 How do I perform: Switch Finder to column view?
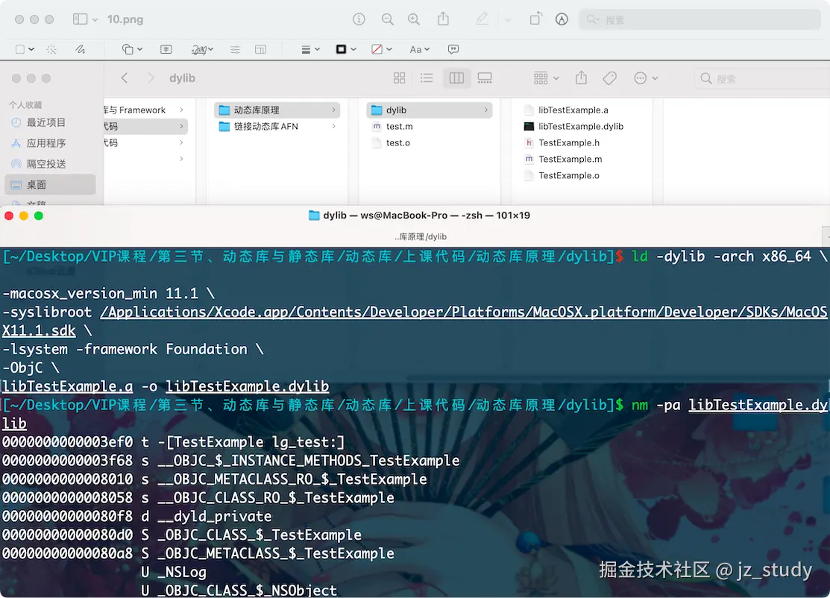point(456,78)
